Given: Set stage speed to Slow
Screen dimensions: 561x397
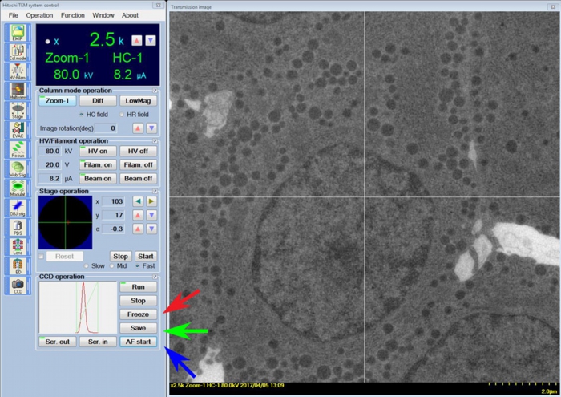Looking at the screenshot, I should (x=87, y=265).
